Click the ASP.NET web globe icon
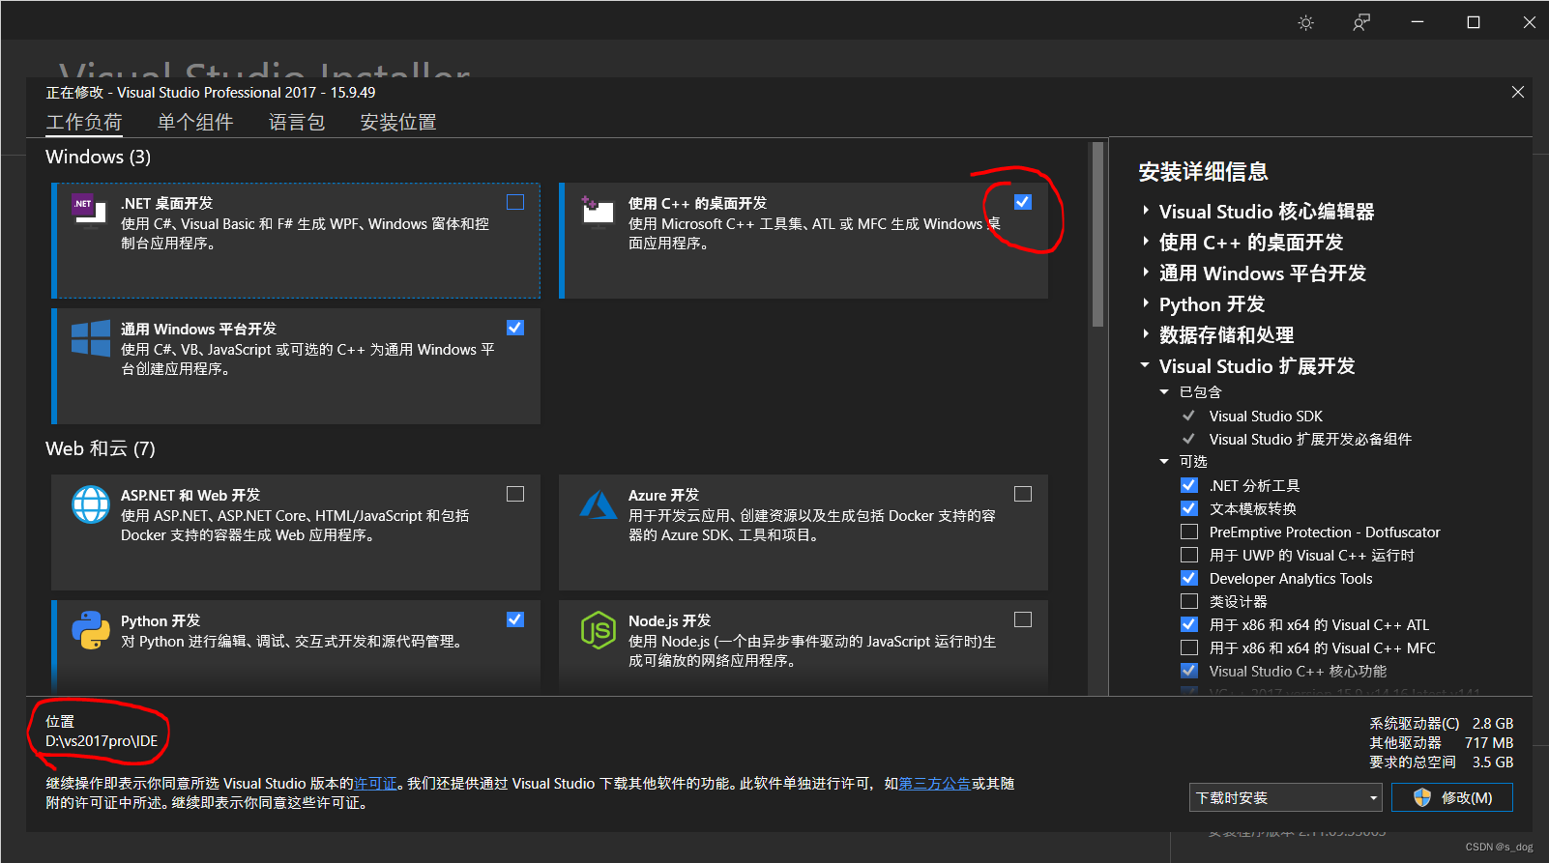 [x=91, y=504]
